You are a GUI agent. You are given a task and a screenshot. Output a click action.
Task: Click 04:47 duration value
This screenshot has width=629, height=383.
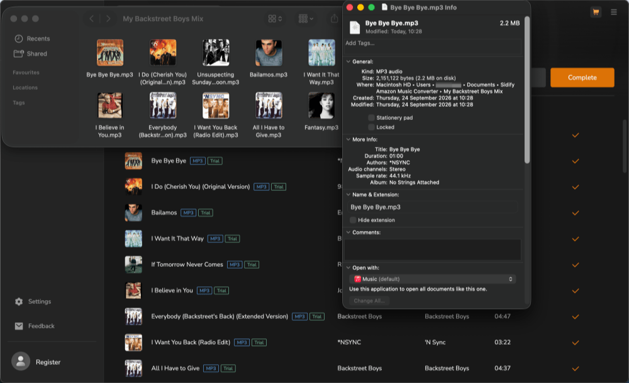502,316
